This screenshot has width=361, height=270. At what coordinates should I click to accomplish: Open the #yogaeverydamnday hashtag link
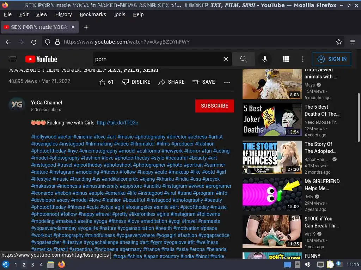click(54, 228)
